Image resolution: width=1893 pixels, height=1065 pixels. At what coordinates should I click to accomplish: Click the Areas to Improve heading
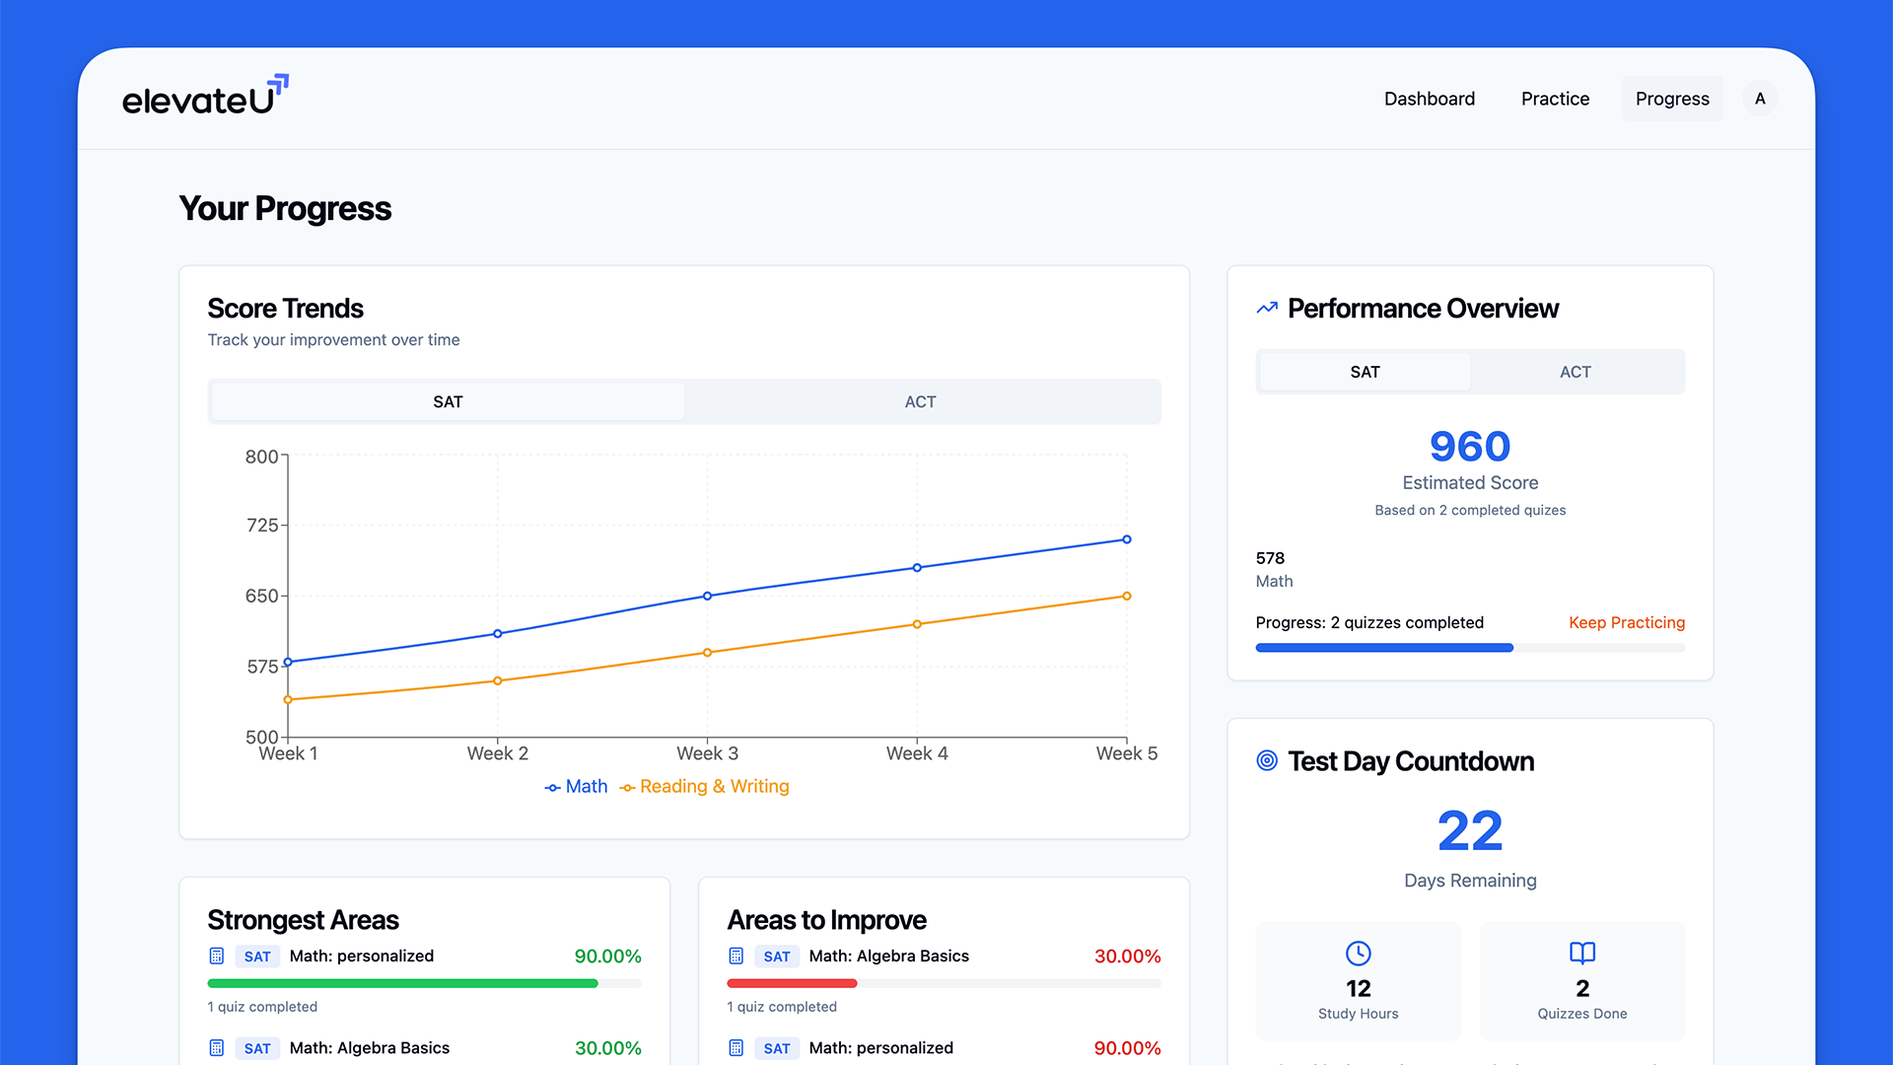click(826, 920)
